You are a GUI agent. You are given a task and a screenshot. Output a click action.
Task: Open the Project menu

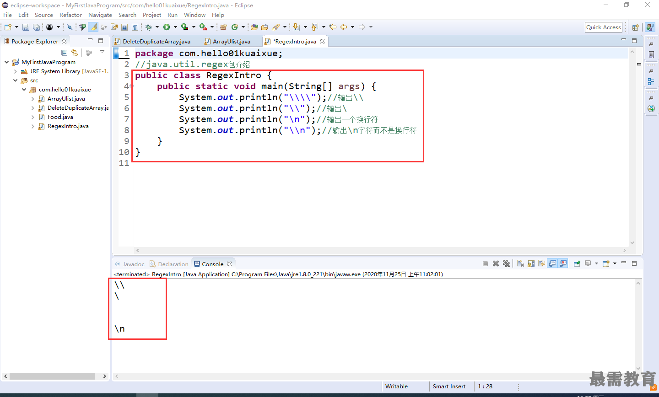[152, 15]
